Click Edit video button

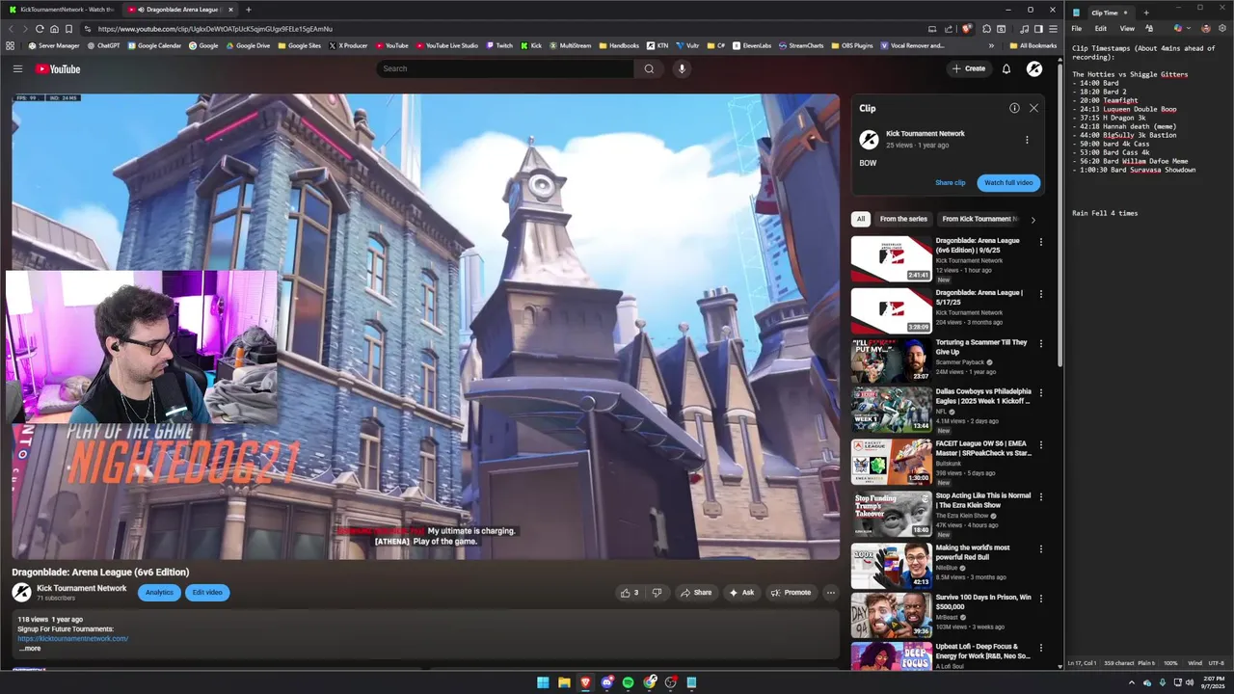(x=207, y=592)
